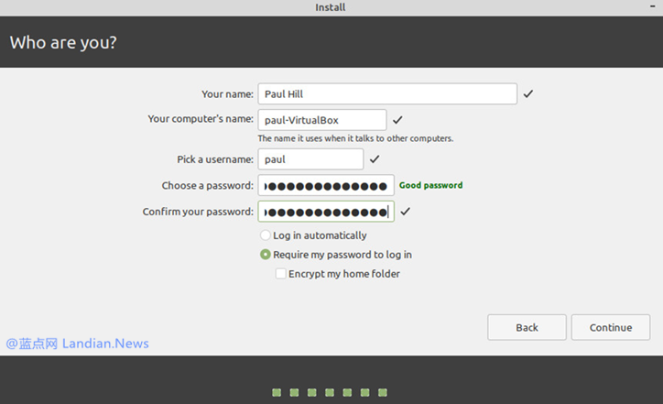Click the Install window title bar

point(331,7)
